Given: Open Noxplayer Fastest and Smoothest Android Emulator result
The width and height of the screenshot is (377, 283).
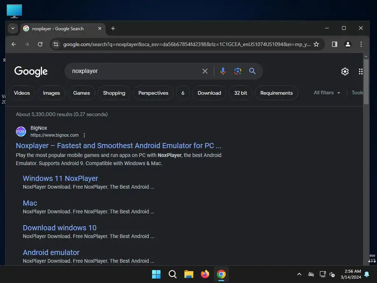Looking at the screenshot, I should point(119,146).
